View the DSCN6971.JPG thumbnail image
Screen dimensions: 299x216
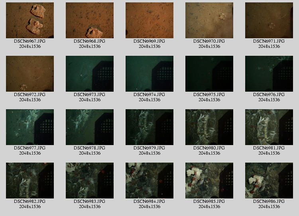point(269,20)
